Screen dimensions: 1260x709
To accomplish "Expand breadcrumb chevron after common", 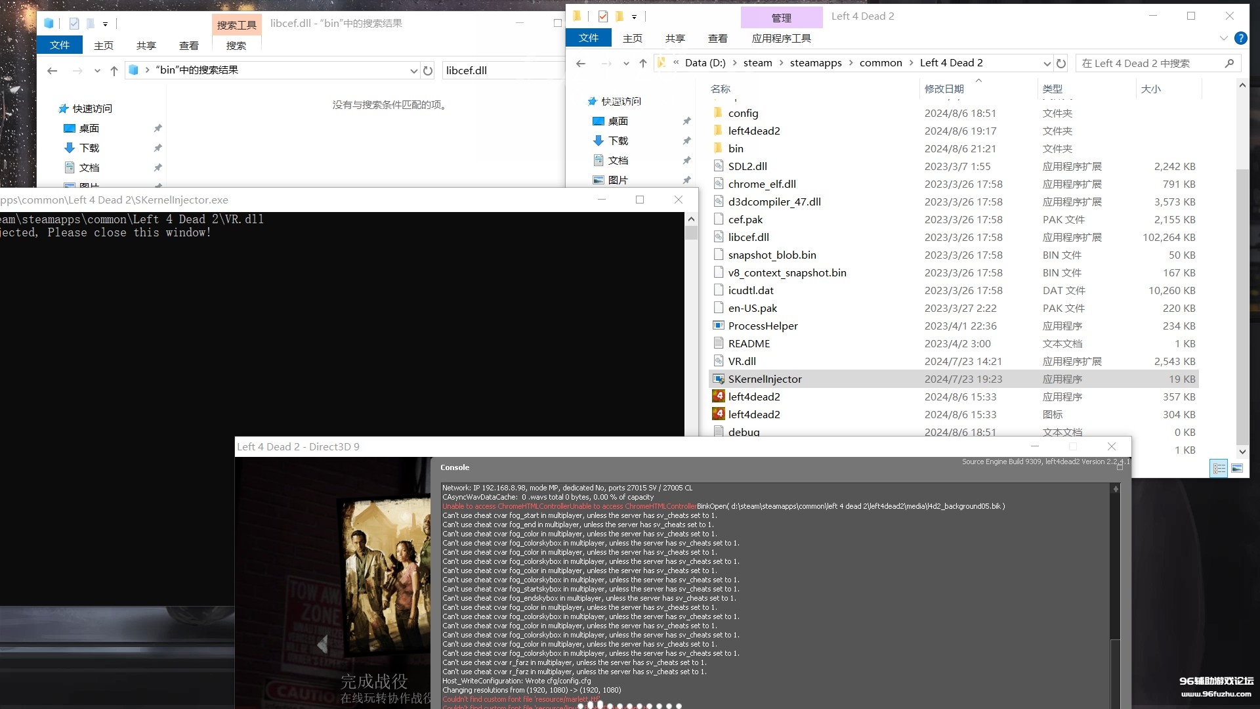I will [911, 63].
